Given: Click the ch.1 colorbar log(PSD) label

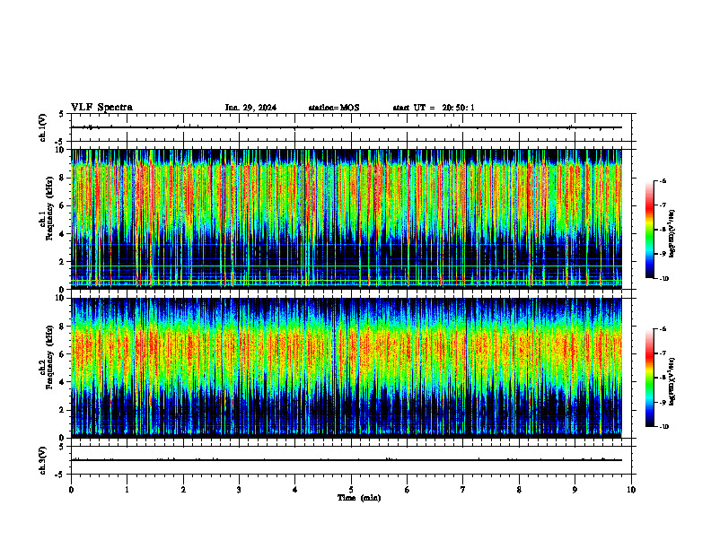Looking at the screenshot, I should click(672, 234).
